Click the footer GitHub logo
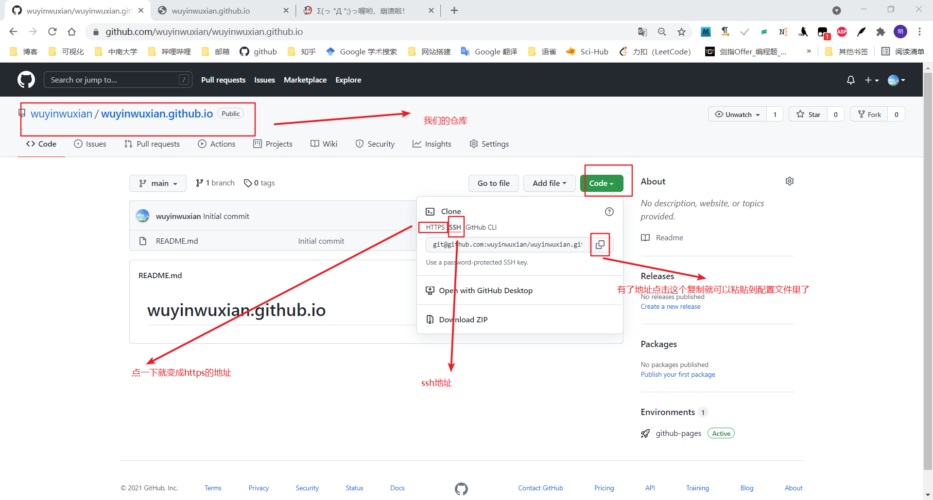 click(x=461, y=489)
